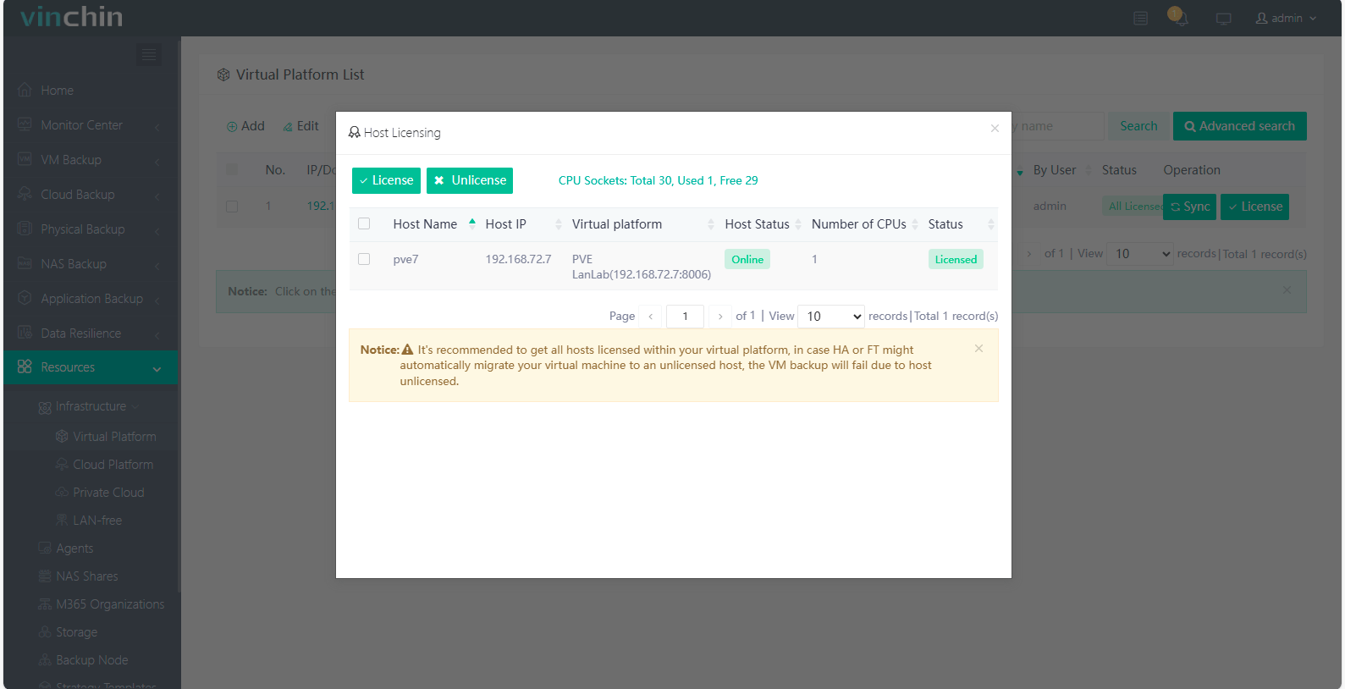Screen dimensions: 1345x689
Task: Sort by Number of CPUs column arrows
Action: coord(915,224)
